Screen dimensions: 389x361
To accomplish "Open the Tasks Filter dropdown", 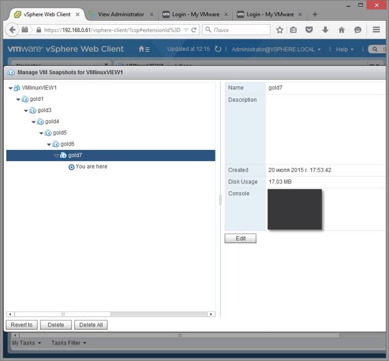I will pyautogui.click(x=69, y=343).
